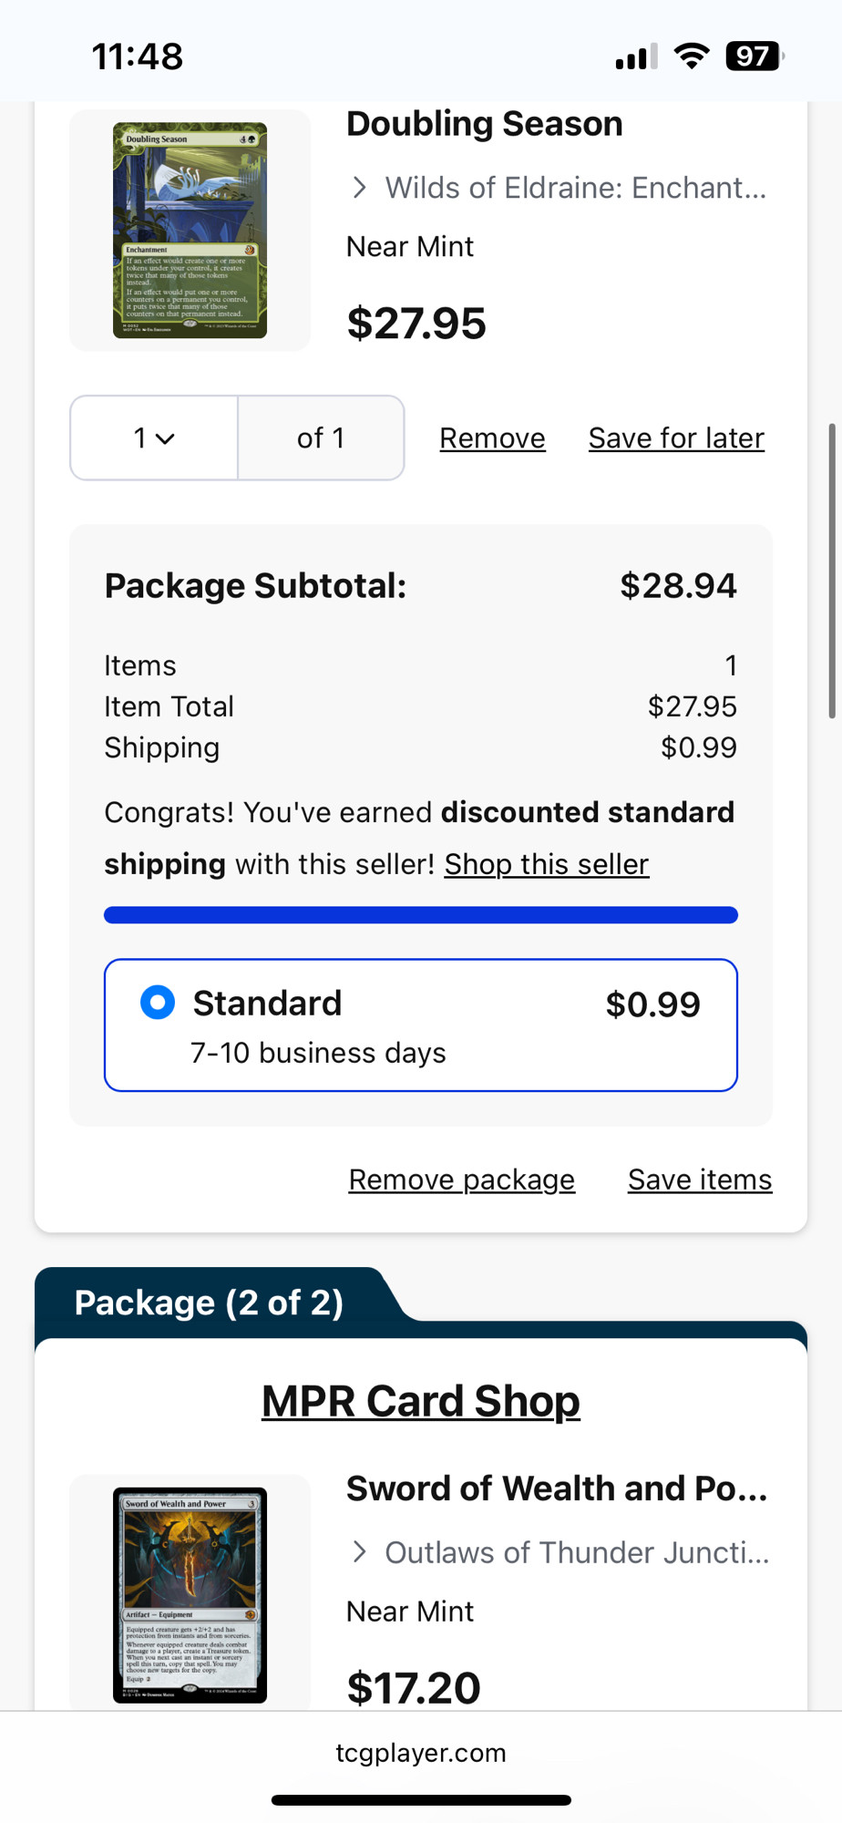Click the discounted shipping progress bar
Image resolution: width=842 pixels, height=1823 pixels.
(x=421, y=915)
